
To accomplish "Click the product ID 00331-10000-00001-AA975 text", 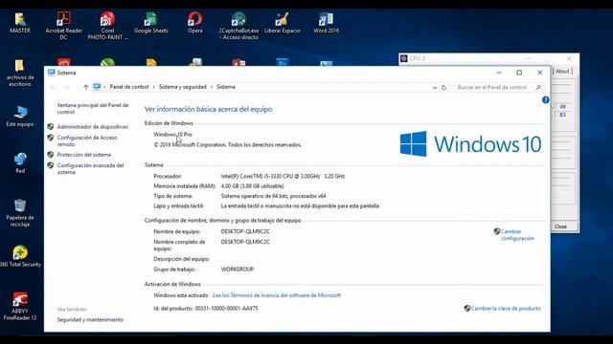I will (227, 308).
